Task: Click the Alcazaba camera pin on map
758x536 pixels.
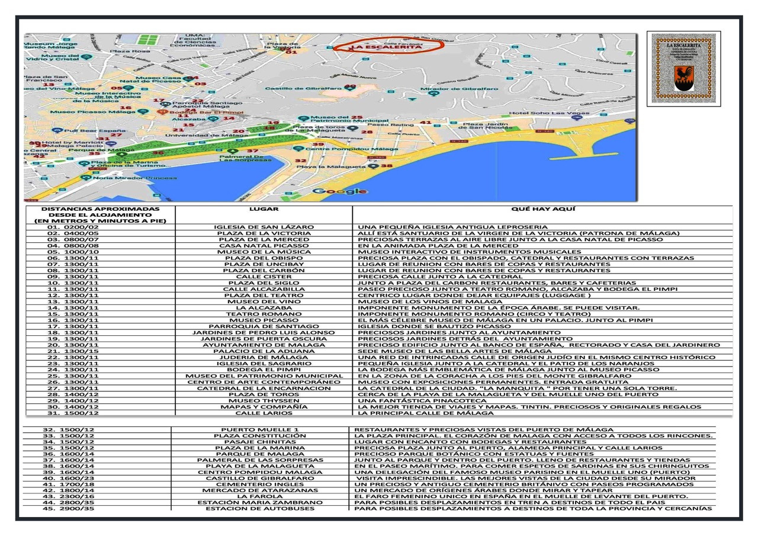Action: 212,118
